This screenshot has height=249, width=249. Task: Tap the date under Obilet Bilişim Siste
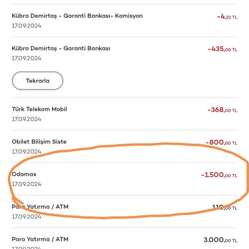tap(27, 151)
